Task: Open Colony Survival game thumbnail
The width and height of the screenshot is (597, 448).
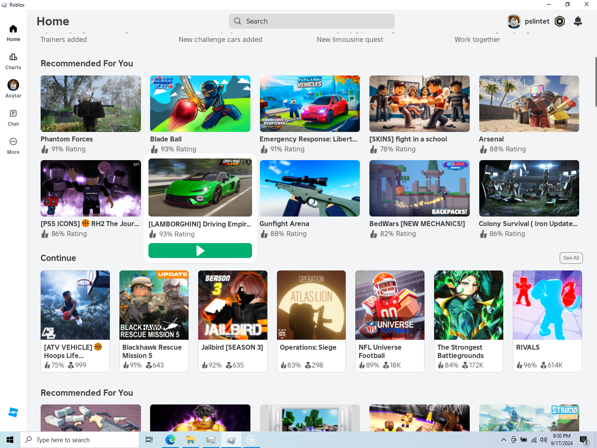Action: pyautogui.click(x=529, y=188)
